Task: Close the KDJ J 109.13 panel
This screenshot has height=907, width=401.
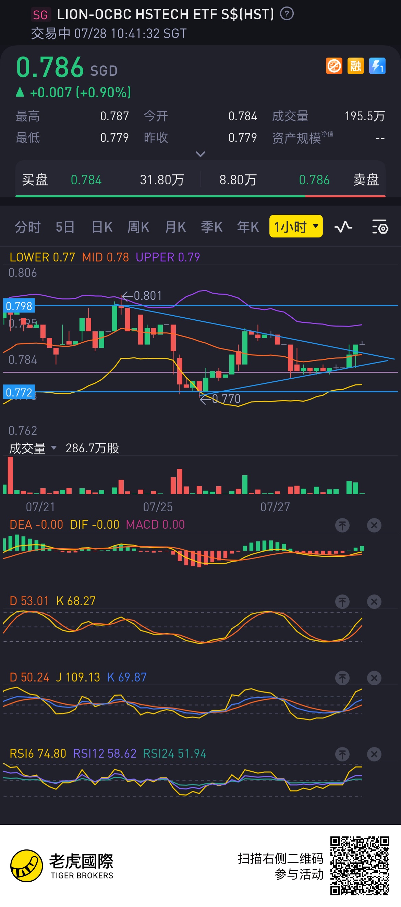Action: click(x=374, y=678)
